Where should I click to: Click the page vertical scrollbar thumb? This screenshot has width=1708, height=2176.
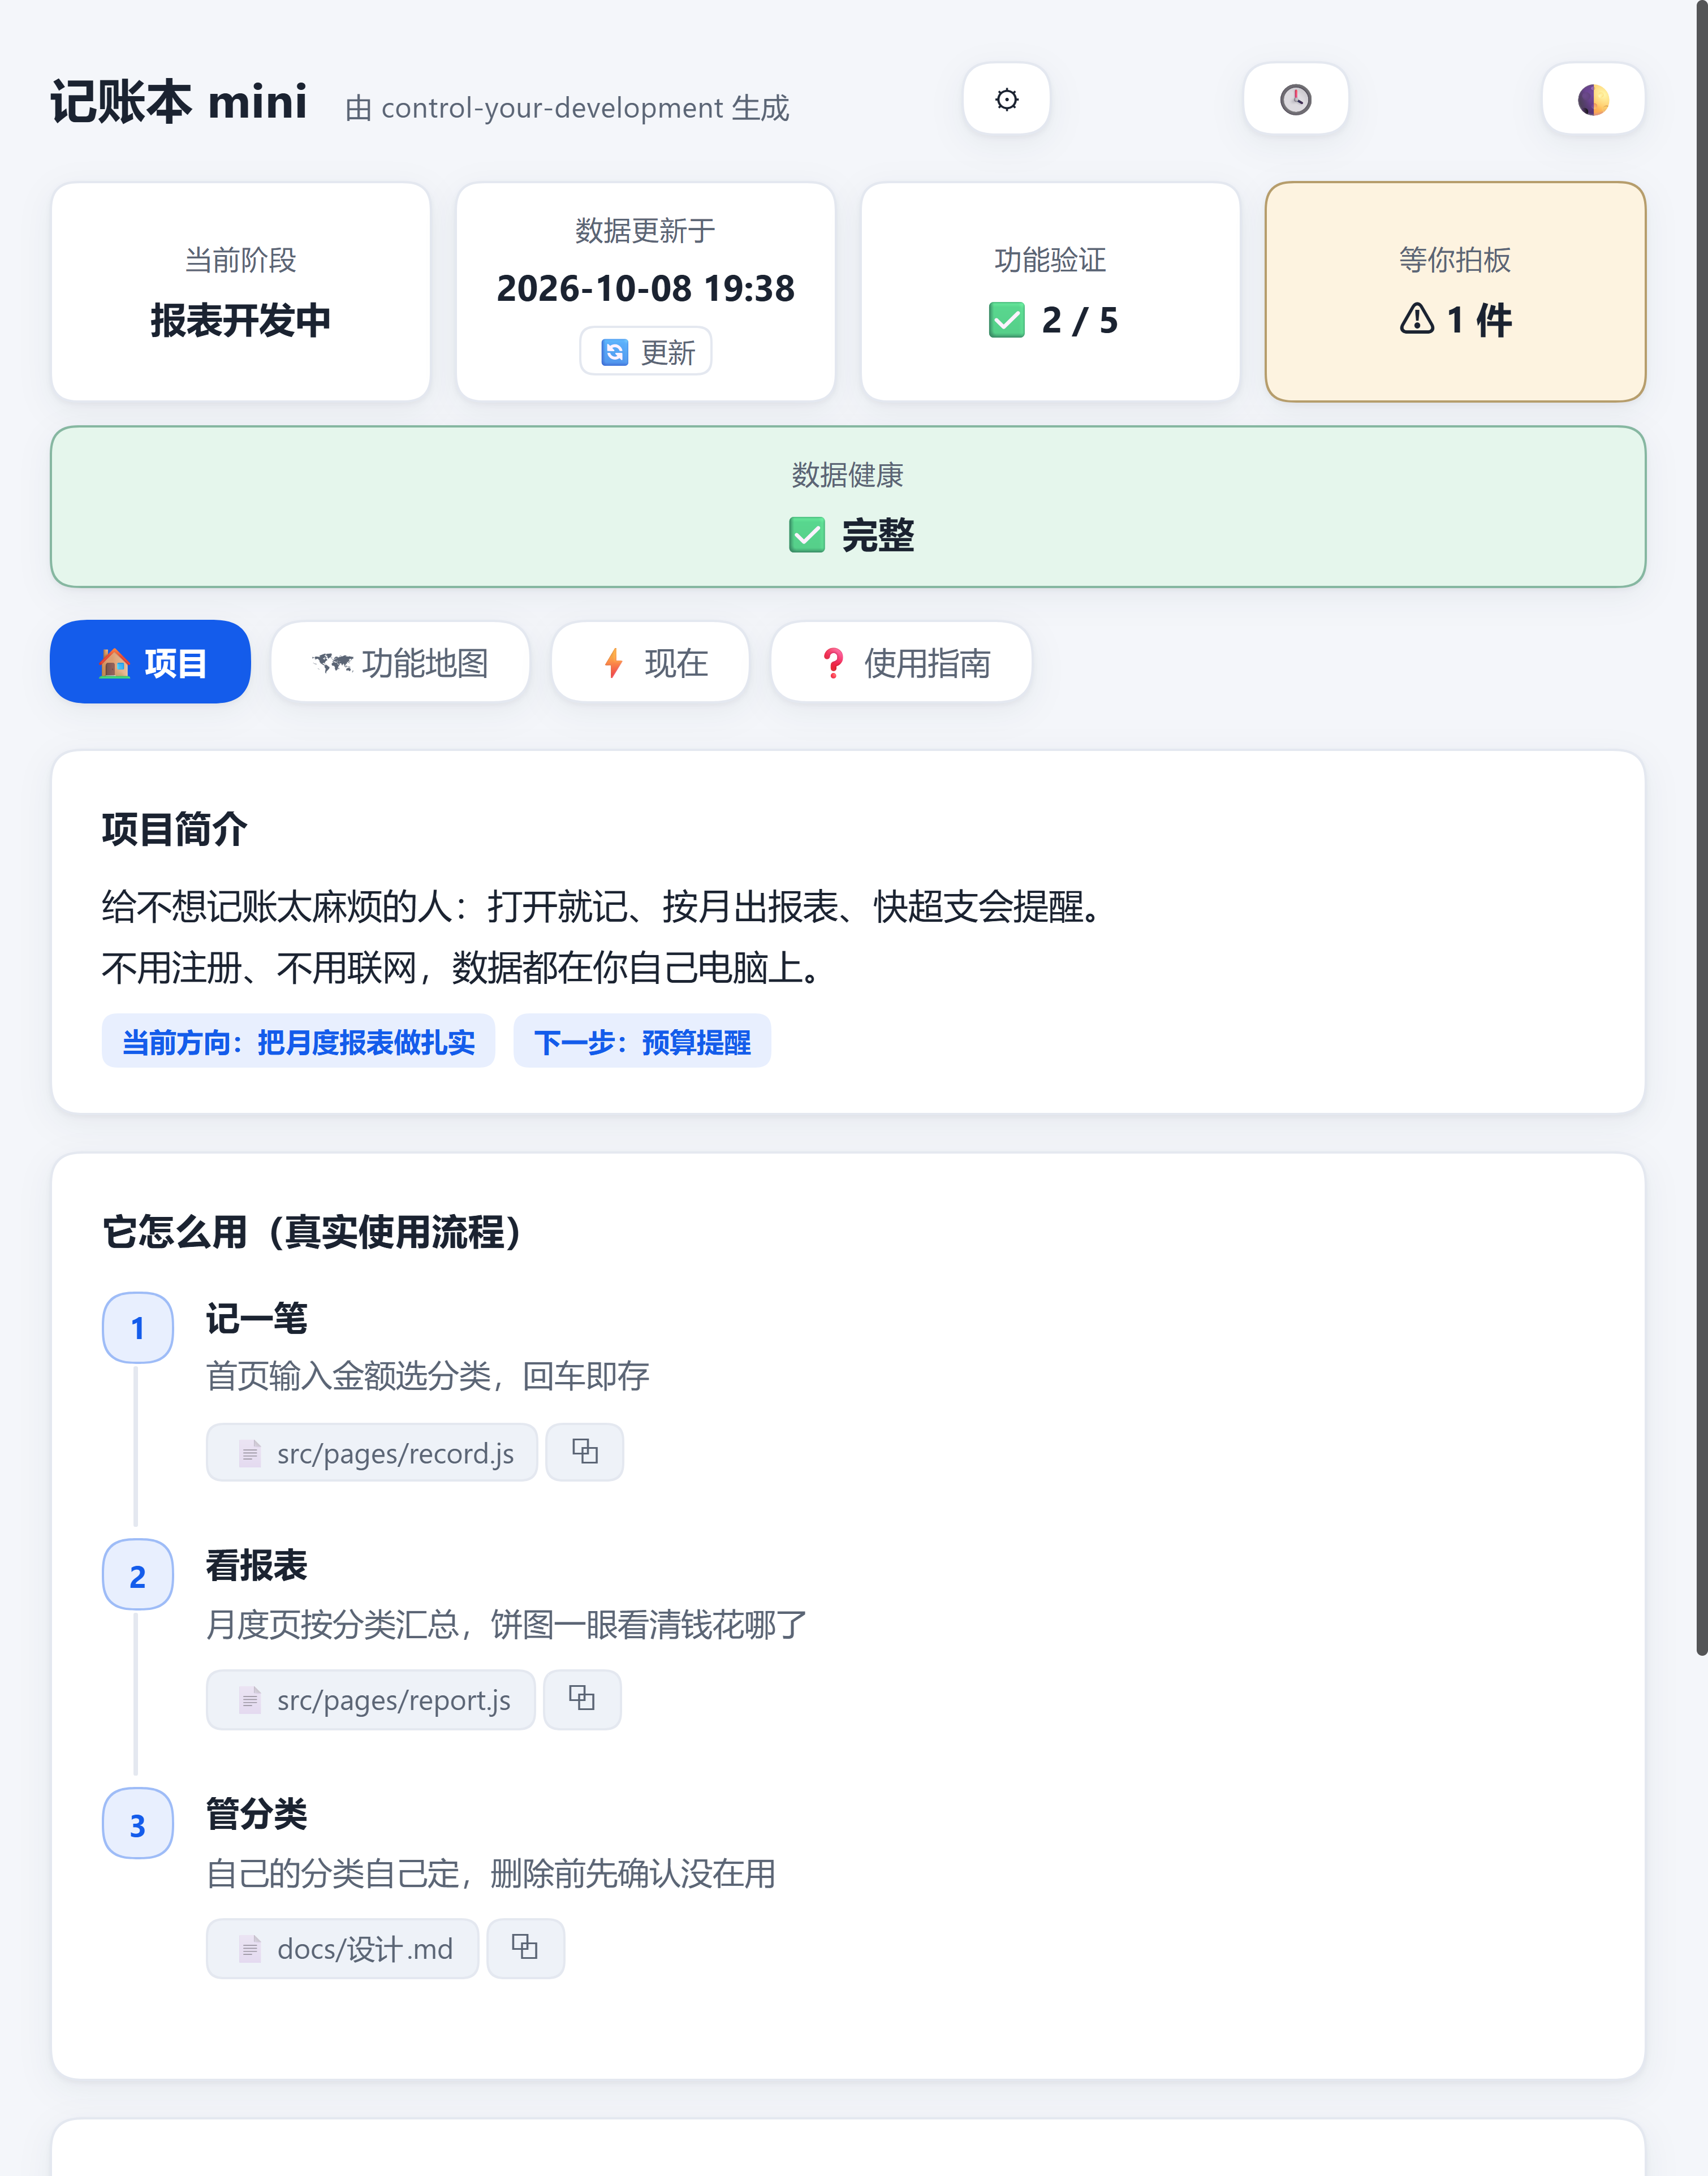[x=1701, y=828]
